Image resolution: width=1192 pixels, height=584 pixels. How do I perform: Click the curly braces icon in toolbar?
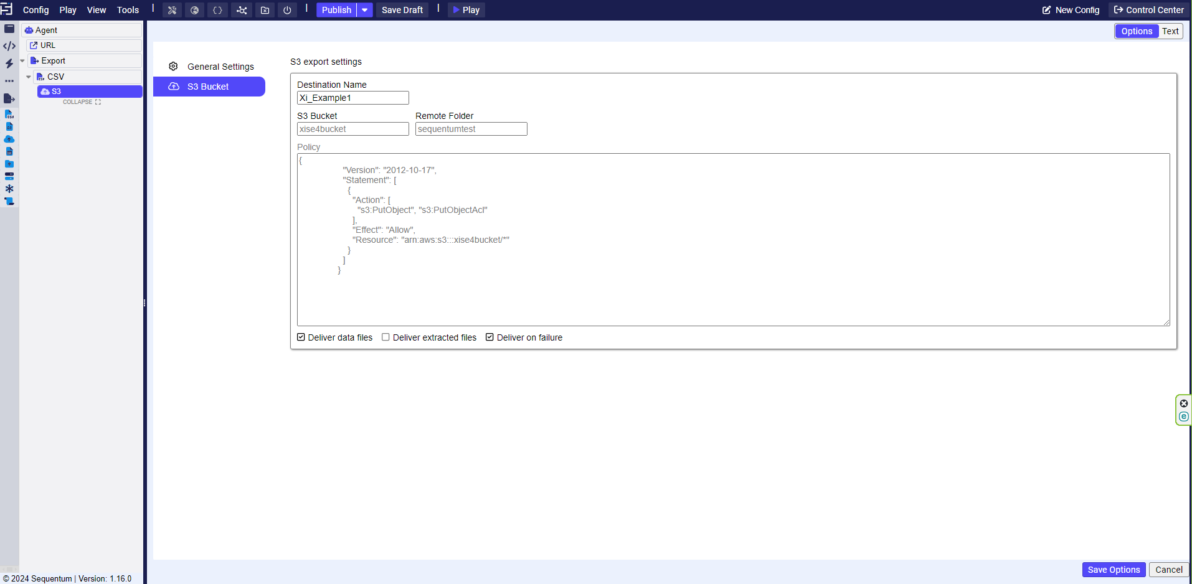(217, 10)
